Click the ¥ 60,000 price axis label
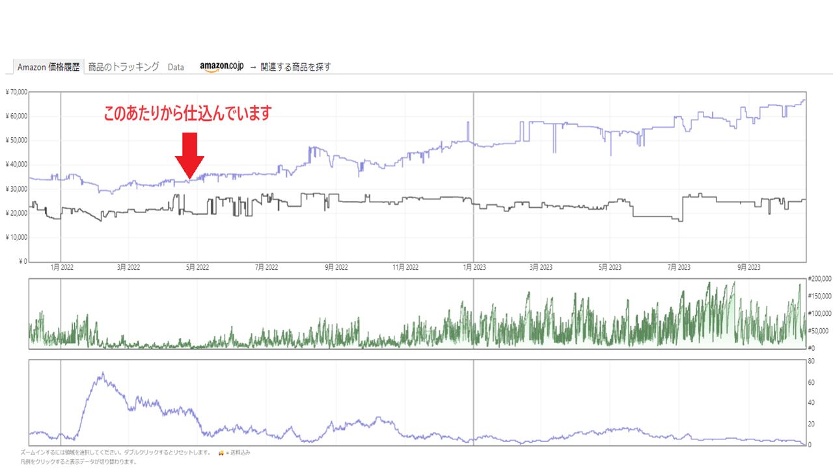833x468 pixels. 16,116
